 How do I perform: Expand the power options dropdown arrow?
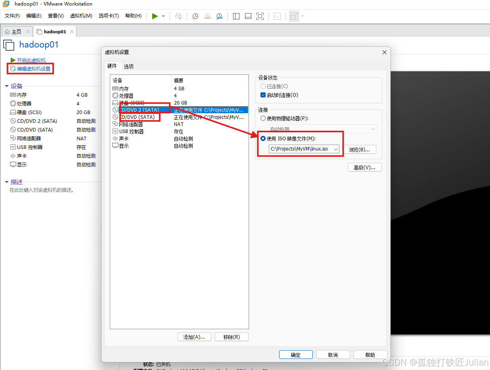pyautogui.click(x=163, y=16)
